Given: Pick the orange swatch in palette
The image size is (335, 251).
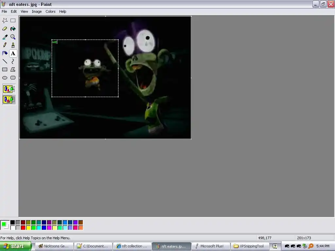Looking at the screenshot, I should pyautogui.click(x=80, y=228).
